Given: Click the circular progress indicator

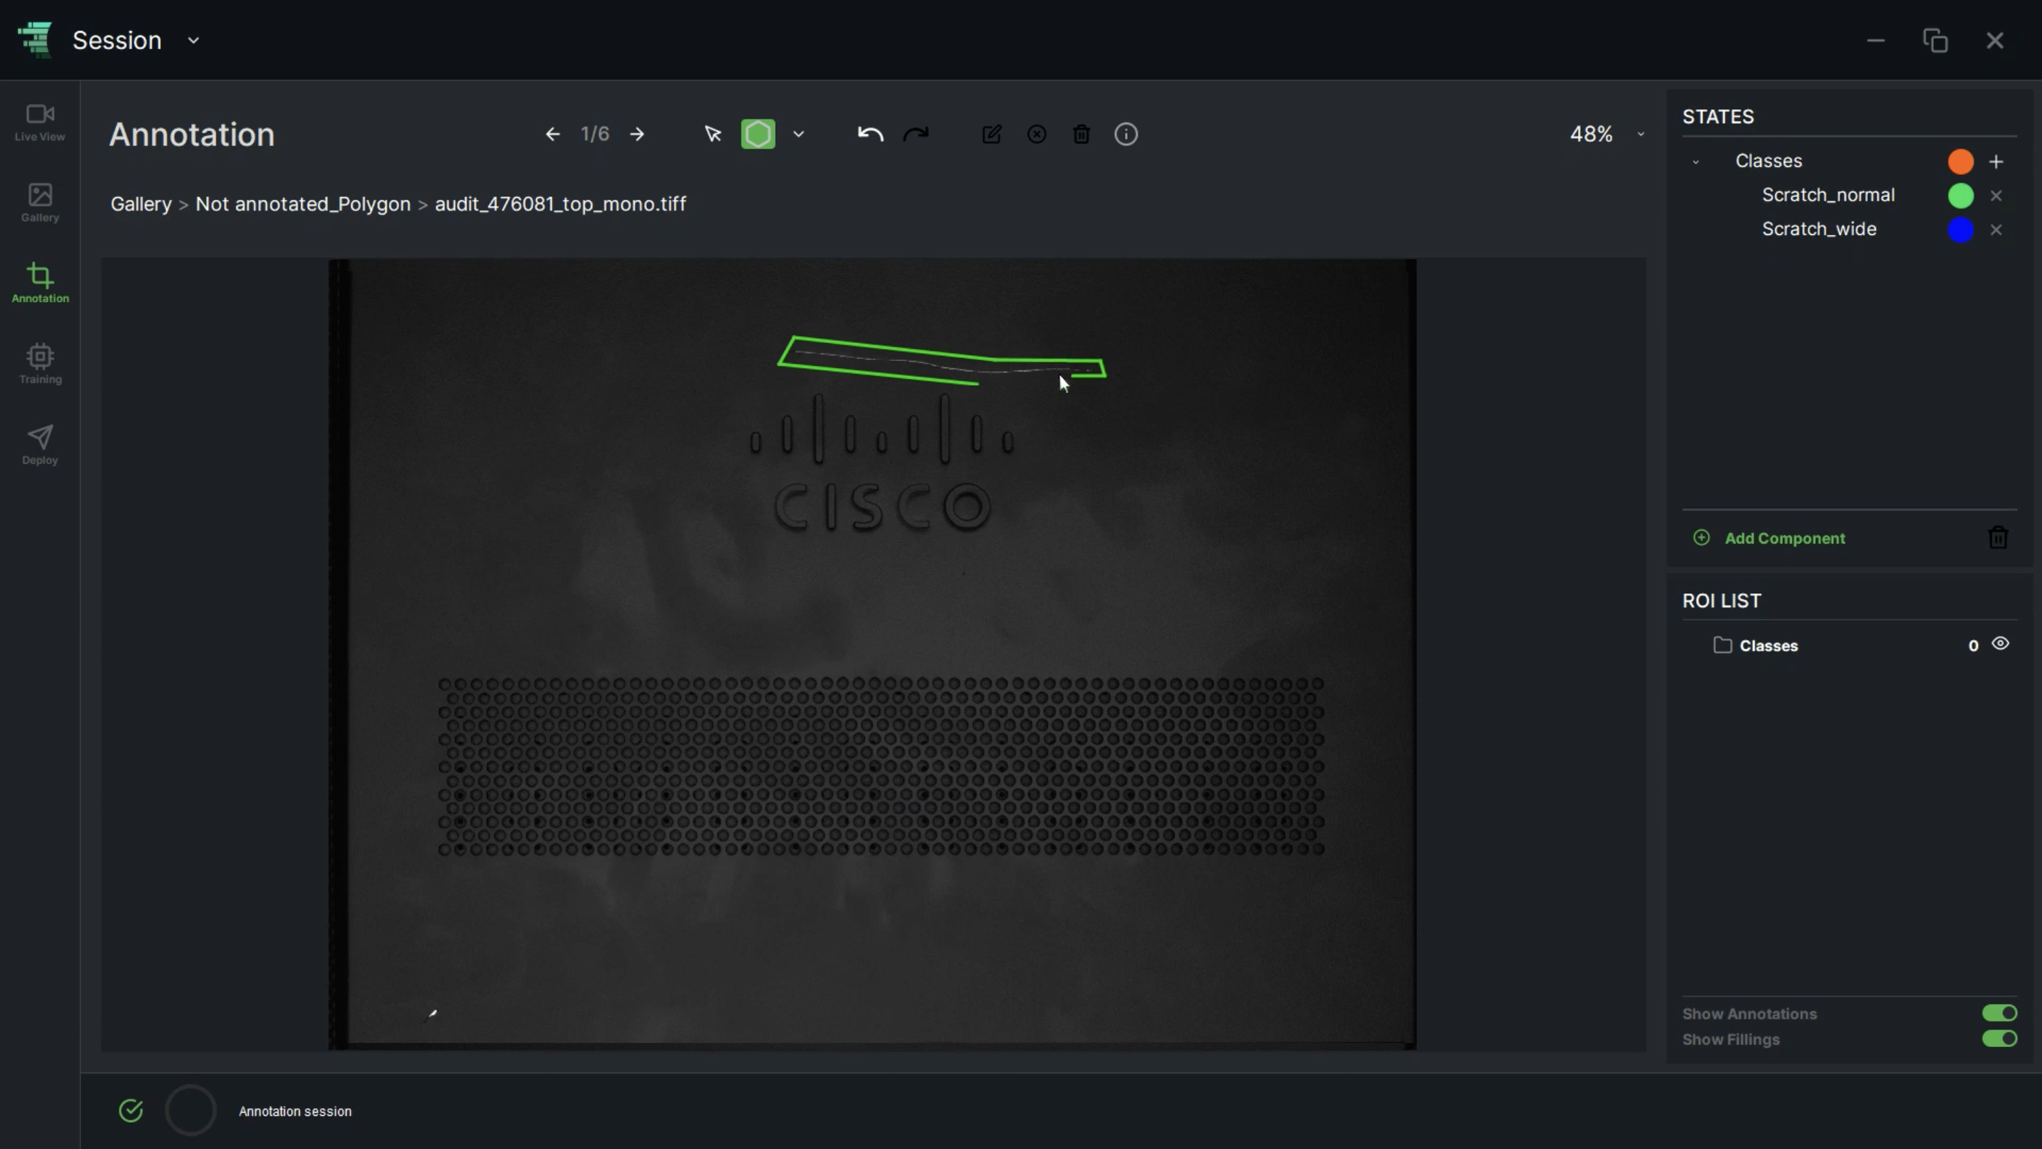Looking at the screenshot, I should coord(190,1111).
